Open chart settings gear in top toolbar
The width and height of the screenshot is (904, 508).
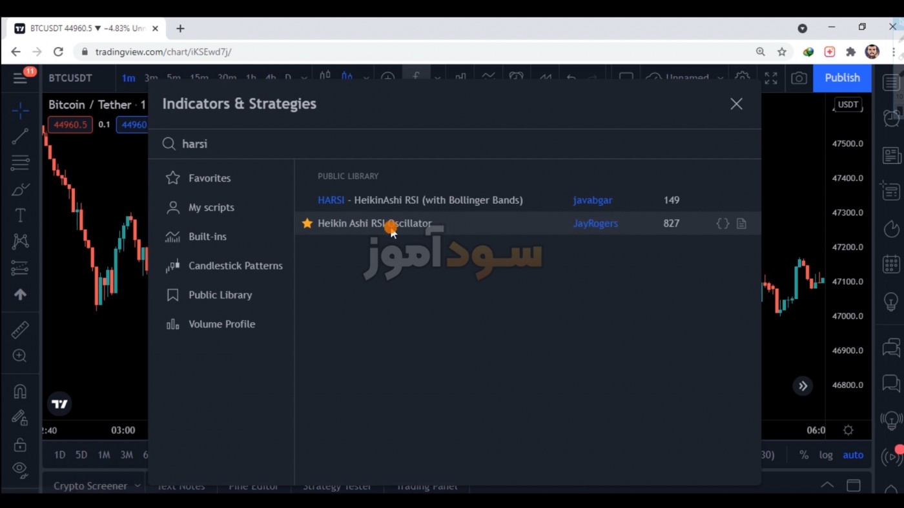[742, 78]
